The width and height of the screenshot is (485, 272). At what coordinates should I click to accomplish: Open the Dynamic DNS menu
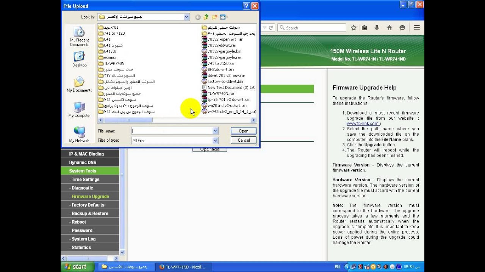pos(90,162)
